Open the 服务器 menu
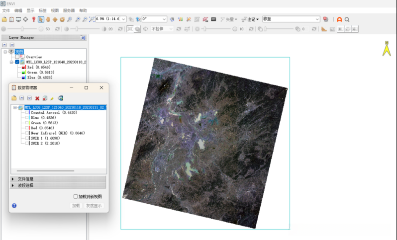This screenshot has width=397, height=240. (x=69, y=10)
